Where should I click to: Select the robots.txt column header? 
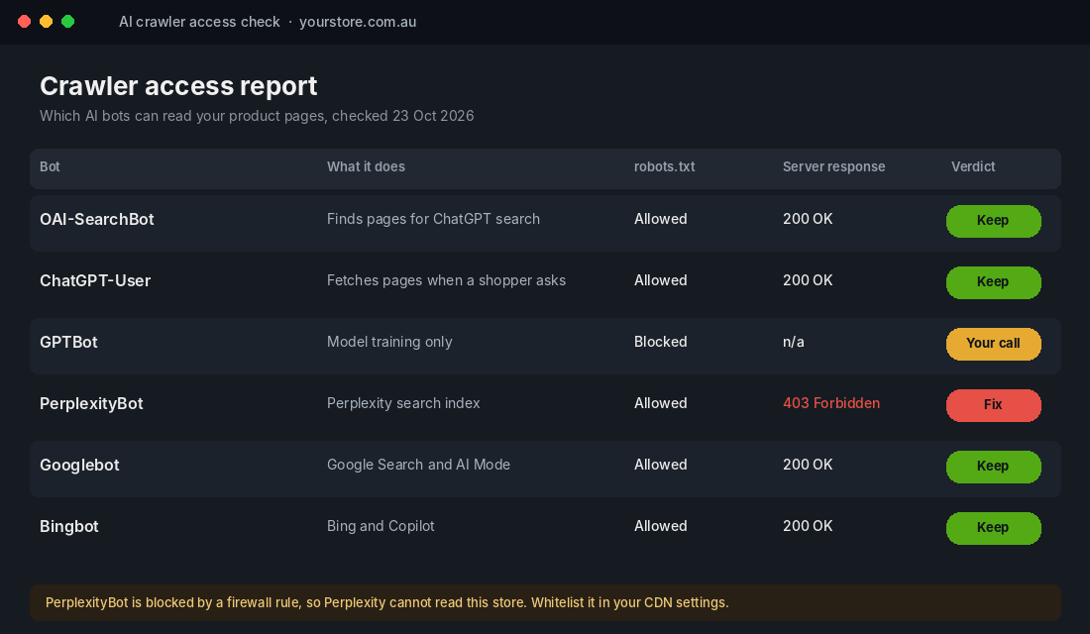pos(664,166)
